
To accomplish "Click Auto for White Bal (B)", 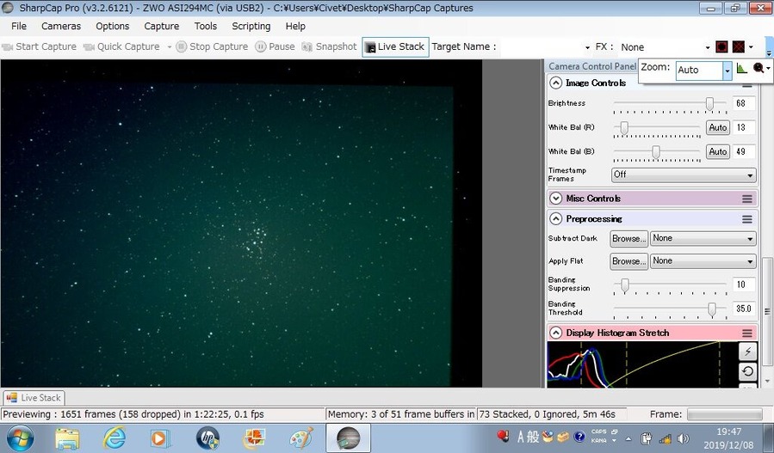I will pyautogui.click(x=718, y=152).
